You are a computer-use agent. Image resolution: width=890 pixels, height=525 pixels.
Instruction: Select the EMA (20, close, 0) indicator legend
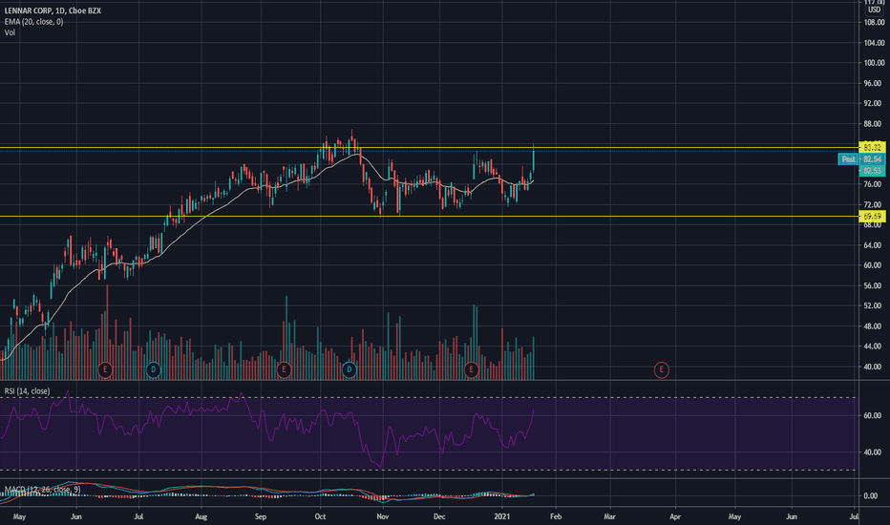(34, 22)
